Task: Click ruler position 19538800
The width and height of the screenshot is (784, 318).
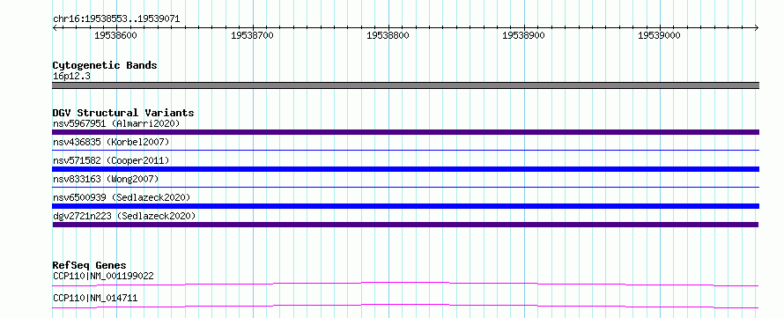Action: (388, 35)
